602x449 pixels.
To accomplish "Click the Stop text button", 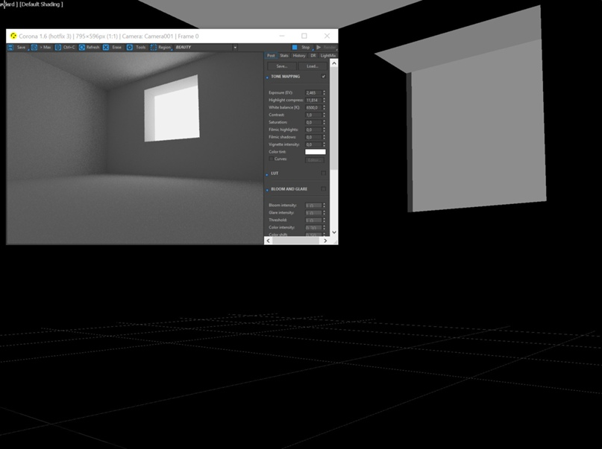I will pos(305,47).
